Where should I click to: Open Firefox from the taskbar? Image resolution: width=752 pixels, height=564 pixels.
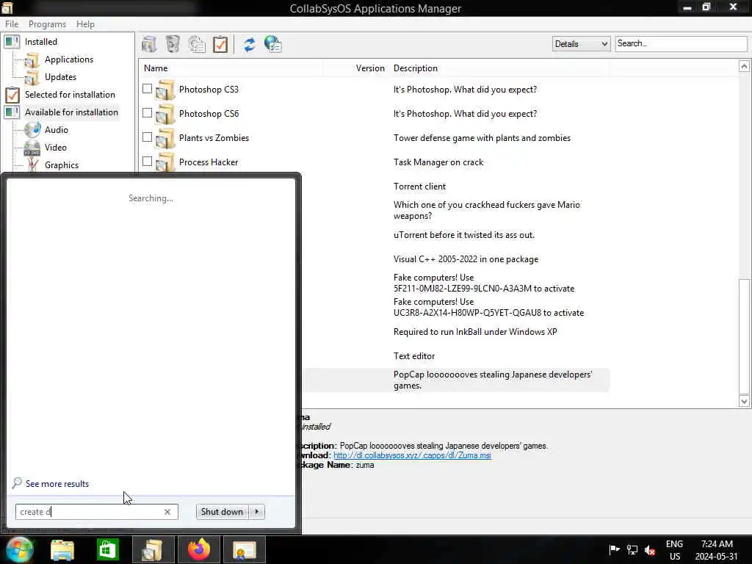click(199, 549)
